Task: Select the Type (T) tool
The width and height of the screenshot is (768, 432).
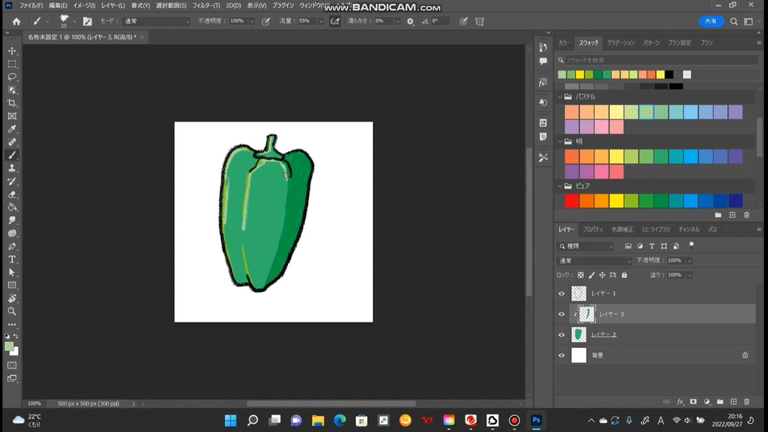Action: (x=12, y=259)
